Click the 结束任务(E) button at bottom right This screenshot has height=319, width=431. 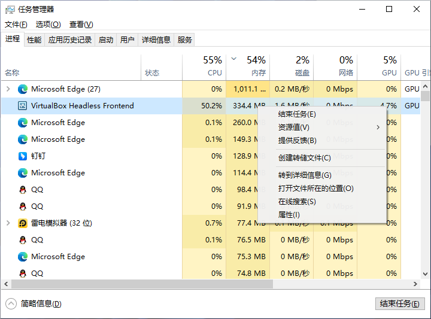(x=400, y=303)
